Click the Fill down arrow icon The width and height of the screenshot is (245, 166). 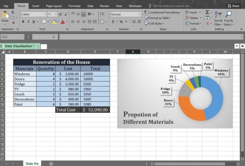click(x=207, y=18)
